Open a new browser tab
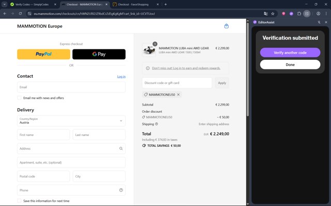The width and height of the screenshot is (331, 206). tap(165, 4)
